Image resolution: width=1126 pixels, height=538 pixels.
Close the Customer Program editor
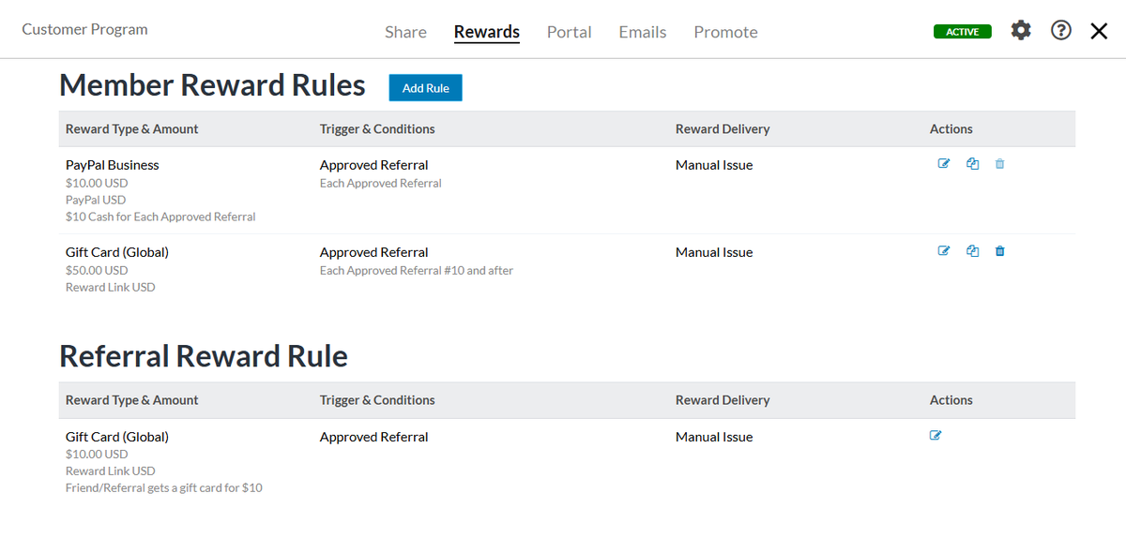point(1099,31)
